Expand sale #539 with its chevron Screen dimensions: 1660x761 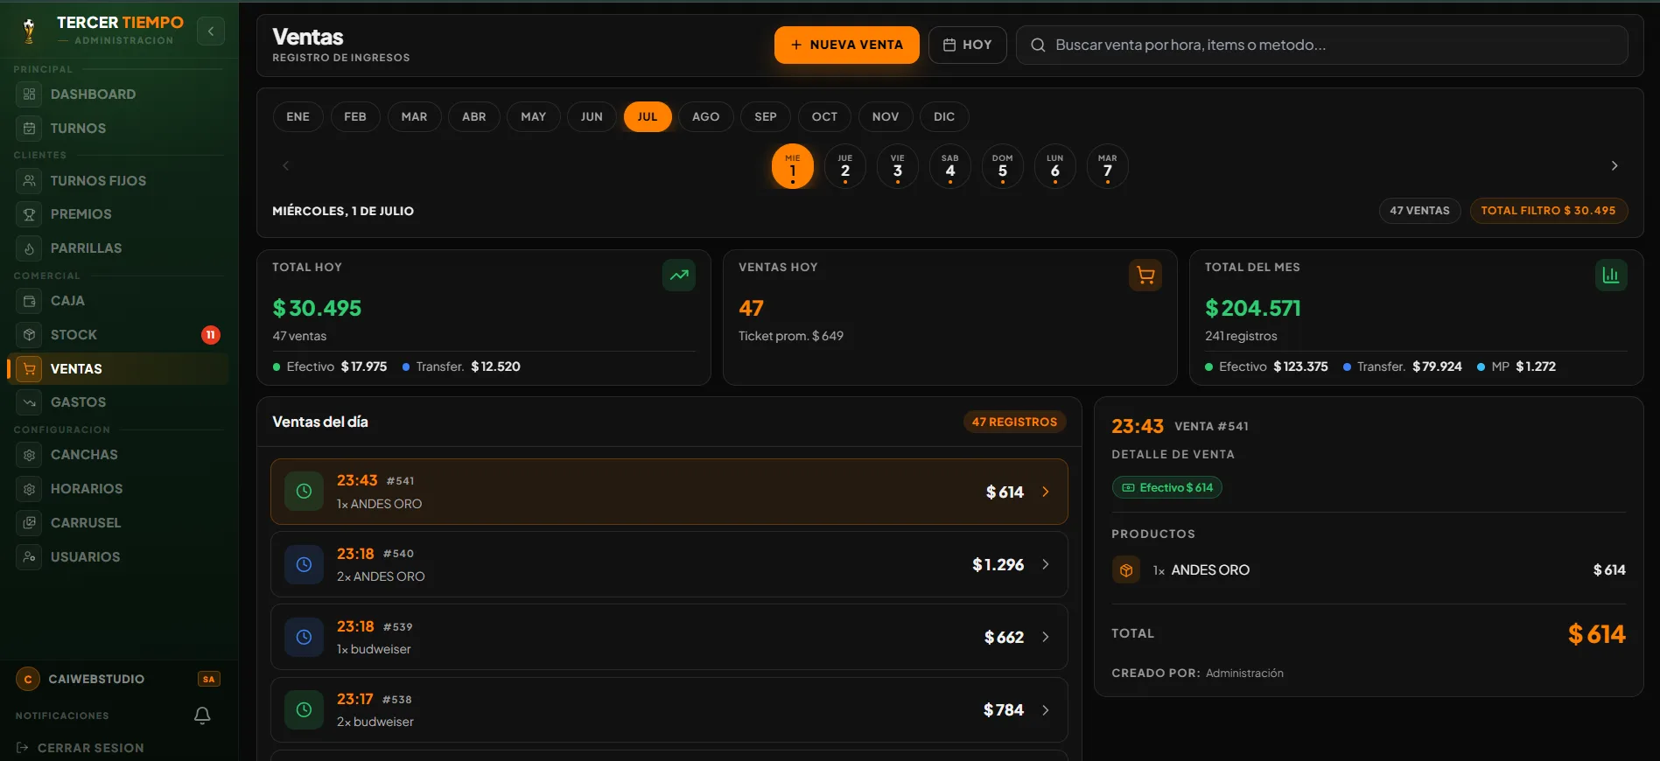pos(1045,637)
